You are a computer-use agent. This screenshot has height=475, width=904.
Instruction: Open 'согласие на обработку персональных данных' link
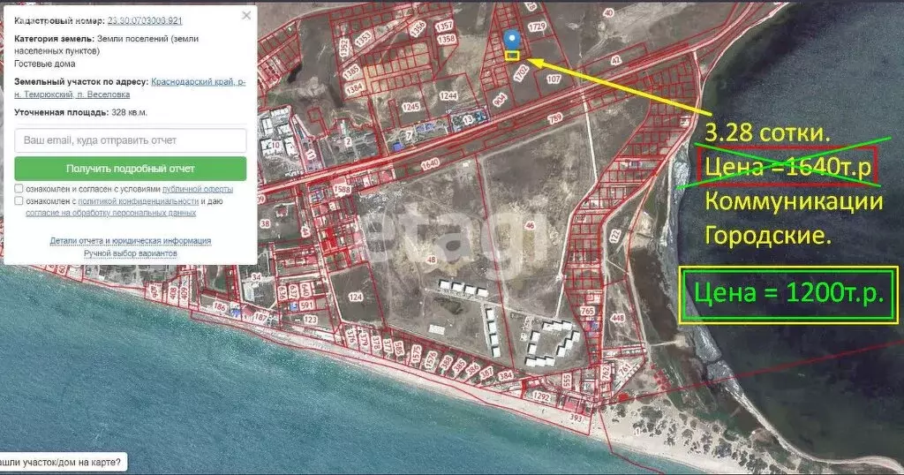110,213
